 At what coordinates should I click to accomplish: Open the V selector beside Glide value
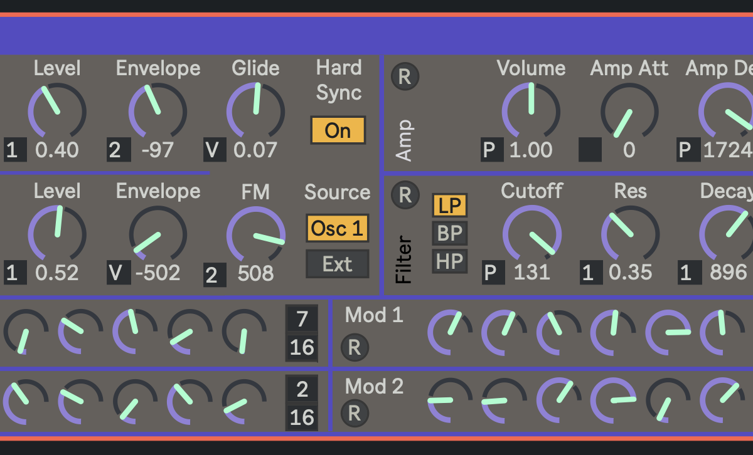(x=215, y=150)
